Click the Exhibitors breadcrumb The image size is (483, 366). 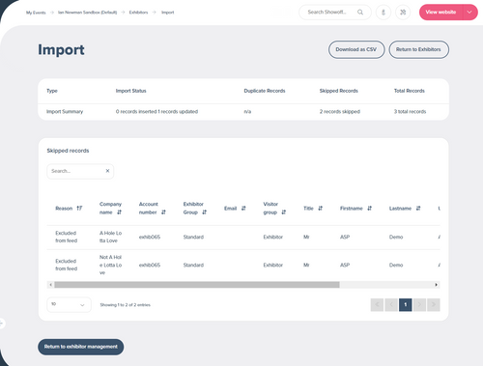pyautogui.click(x=138, y=13)
